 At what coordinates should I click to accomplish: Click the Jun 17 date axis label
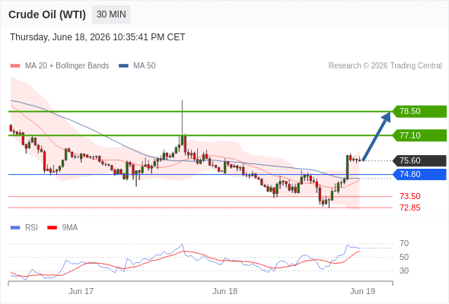[x=81, y=291]
